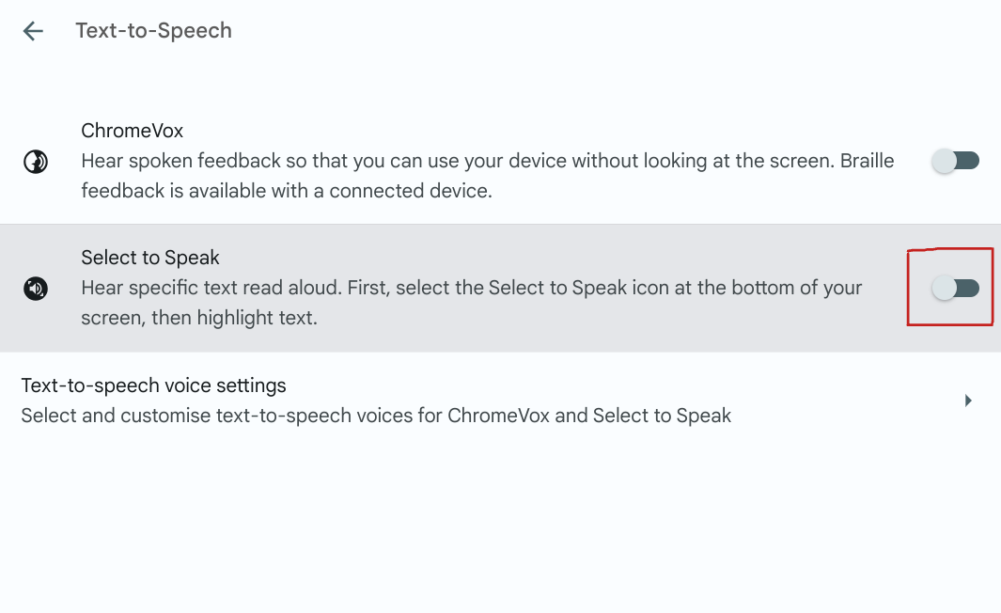The height and width of the screenshot is (613, 1001).
Task: Click the white knob of ChromeVox switch
Action: coord(944,161)
